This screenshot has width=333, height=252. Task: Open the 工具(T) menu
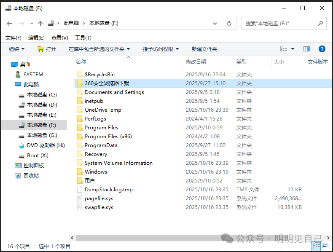coord(83,38)
